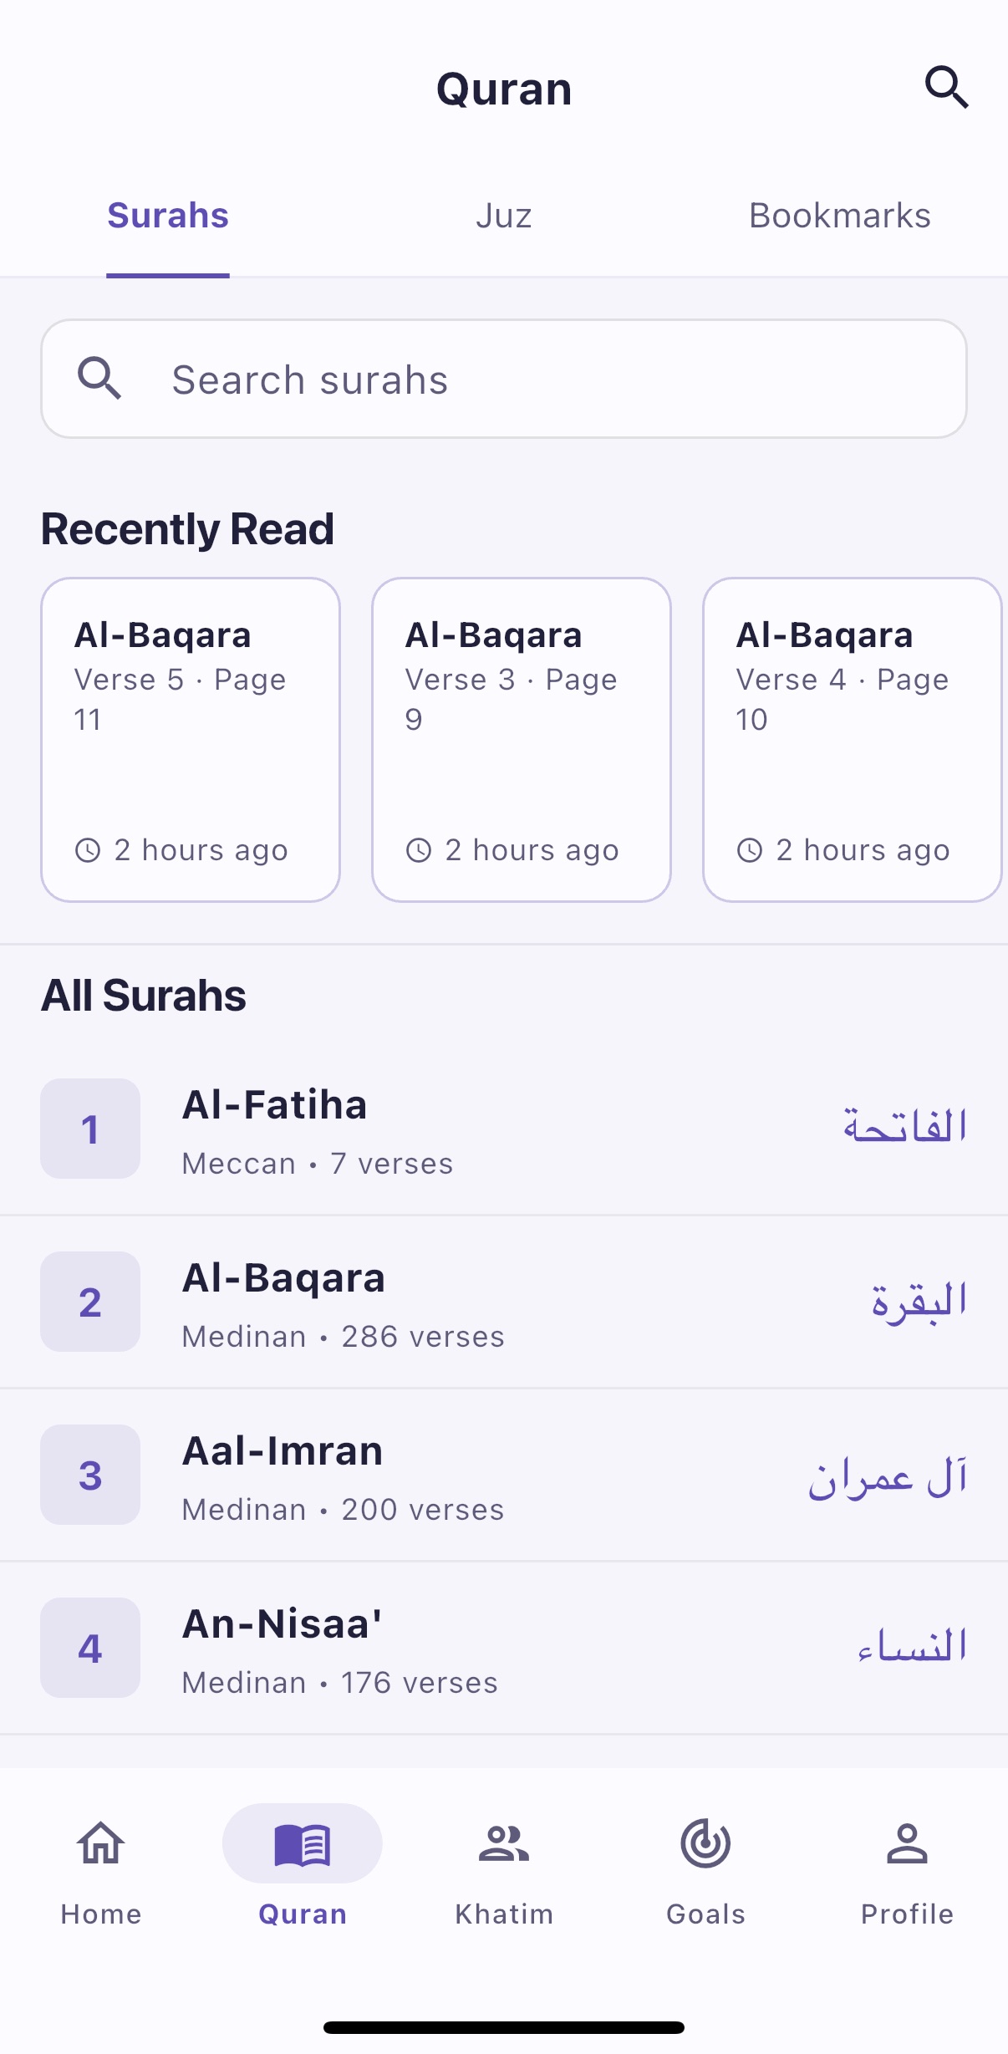
Task: Open the Goals target icon
Action: [705, 1842]
